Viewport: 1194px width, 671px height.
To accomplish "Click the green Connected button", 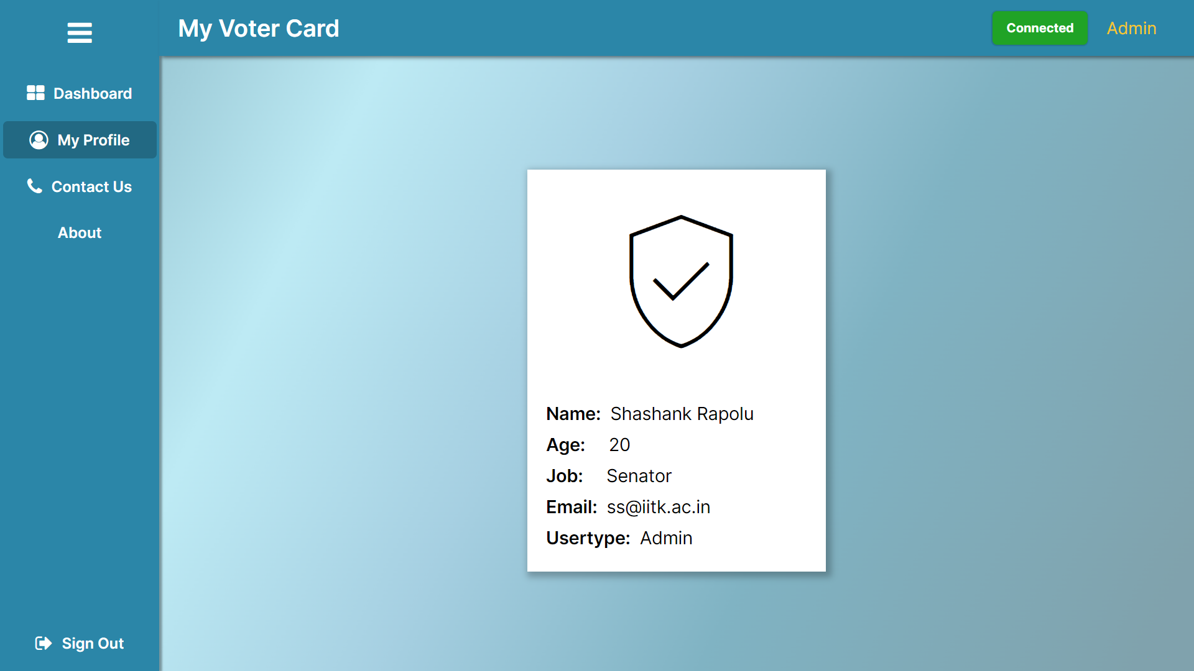I will [x=1040, y=28].
